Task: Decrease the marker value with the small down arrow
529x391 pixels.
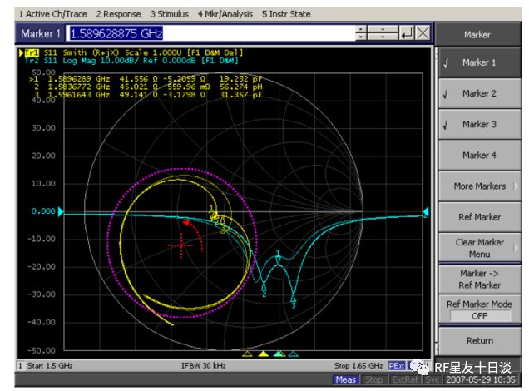Action: [361, 37]
